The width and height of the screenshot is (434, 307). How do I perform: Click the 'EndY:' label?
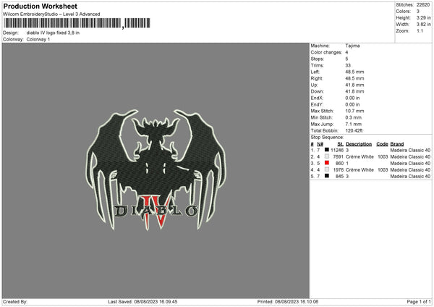(317, 105)
